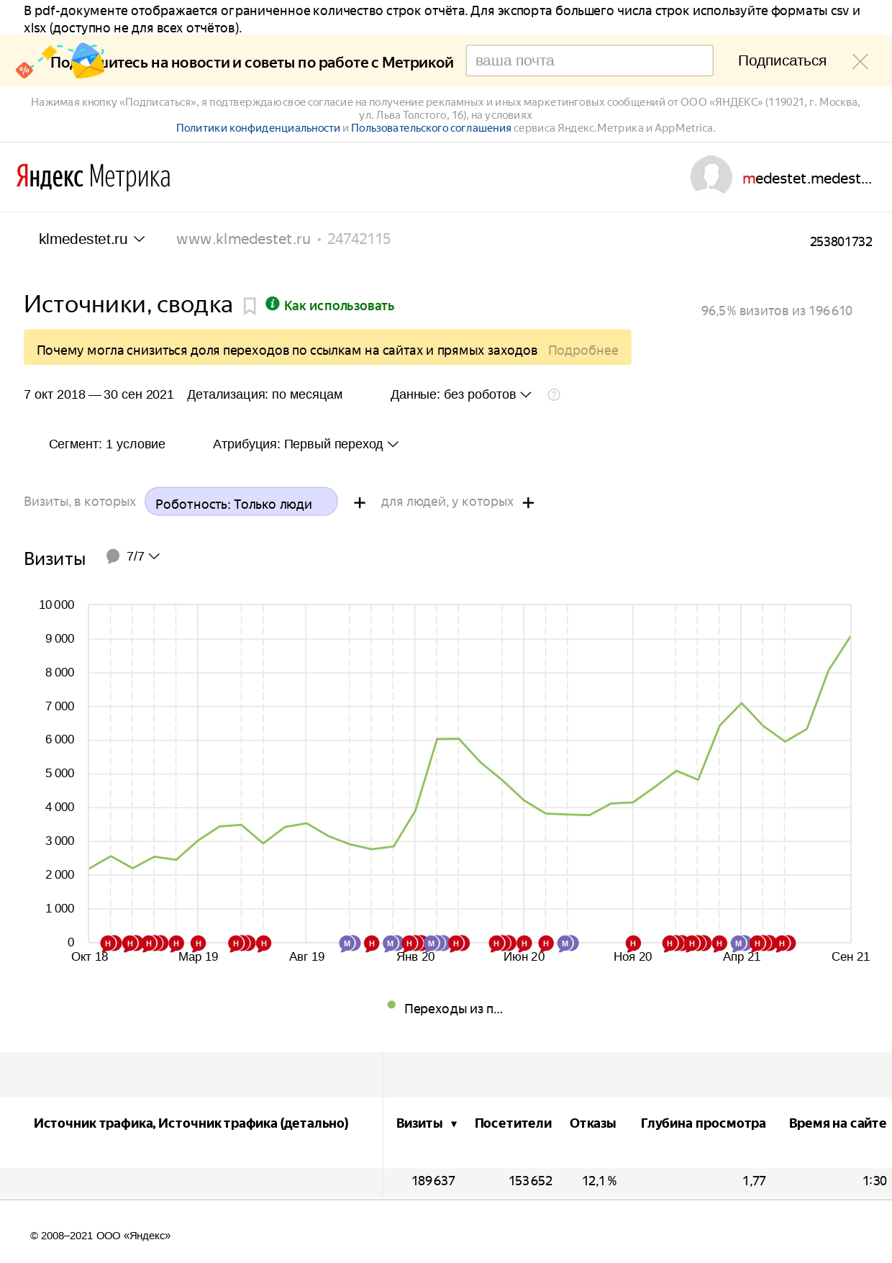Expand the klmedestet.ru counter dropdown

91,239
